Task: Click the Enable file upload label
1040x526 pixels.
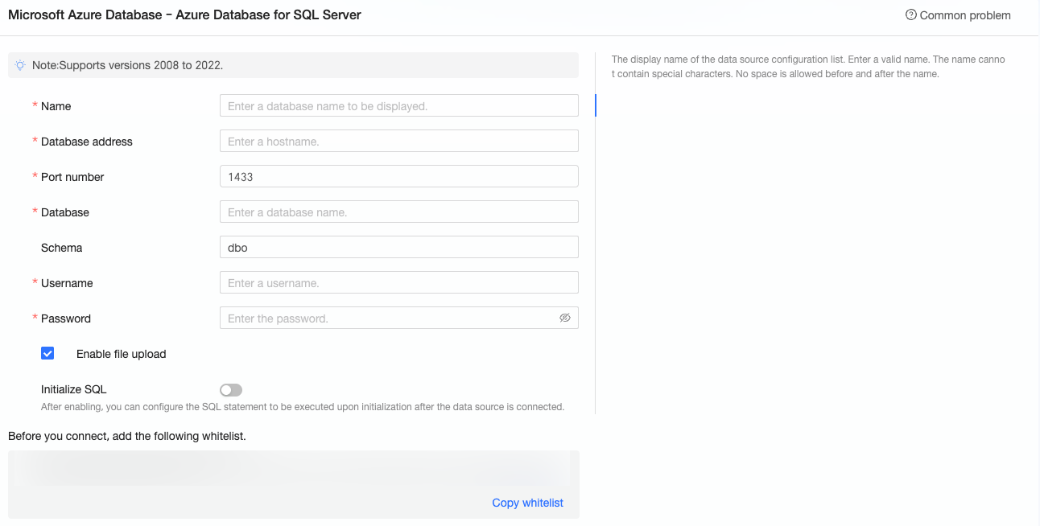Action: [x=121, y=354]
